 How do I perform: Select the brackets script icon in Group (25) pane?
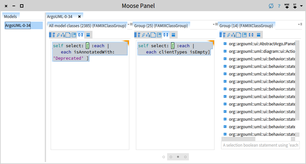tap(166, 34)
